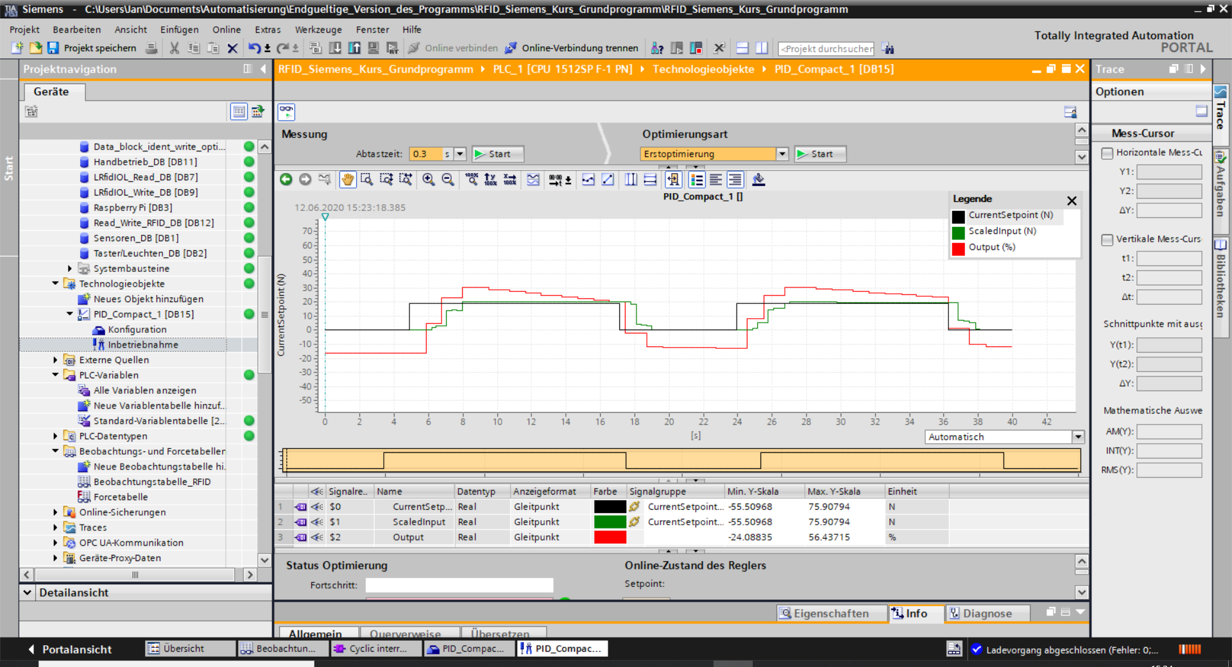The image size is (1232, 667).
Task: Click the zoom out magnifier icon
Action: click(x=448, y=180)
